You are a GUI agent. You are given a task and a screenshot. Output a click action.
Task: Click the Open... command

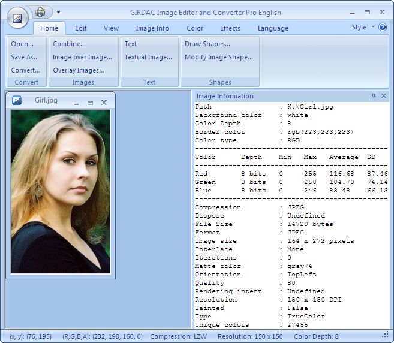(x=22, y=44)
